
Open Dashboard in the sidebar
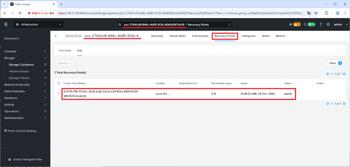click(11, 38)
